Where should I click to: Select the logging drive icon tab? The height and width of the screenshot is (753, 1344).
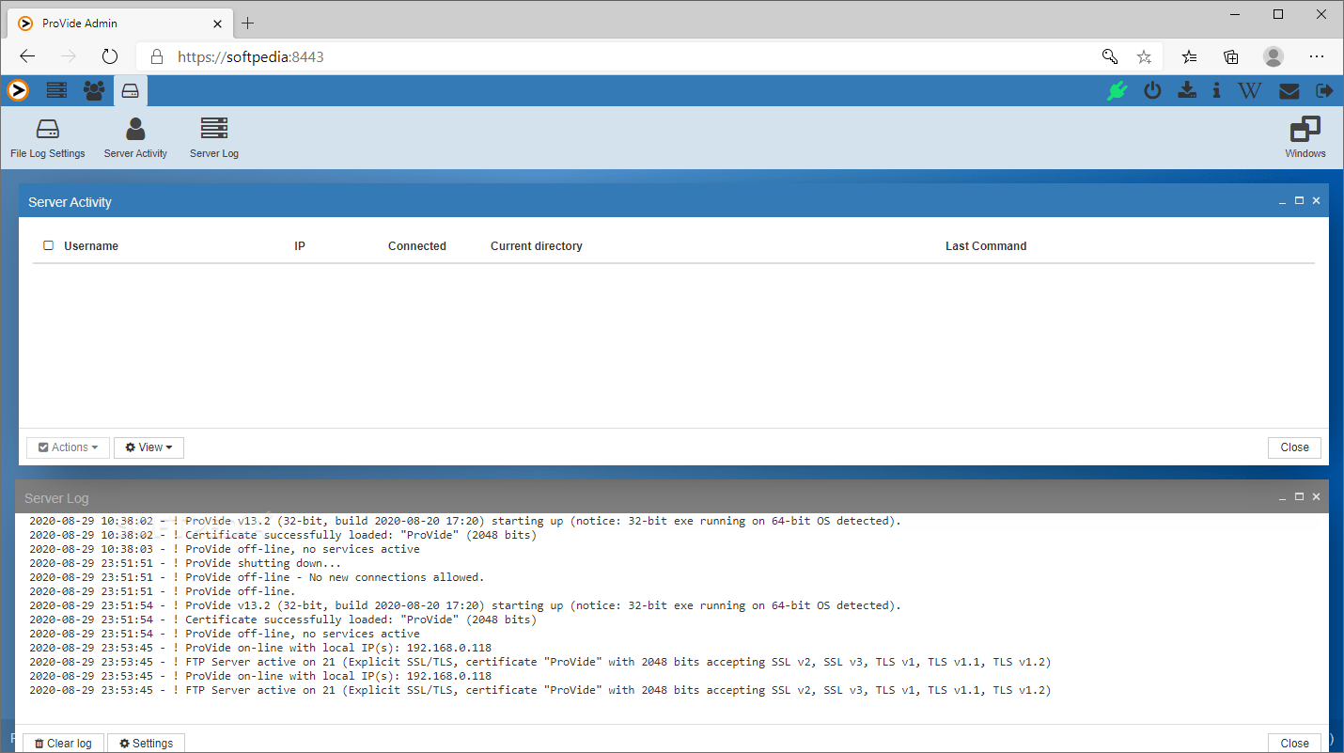131,91
